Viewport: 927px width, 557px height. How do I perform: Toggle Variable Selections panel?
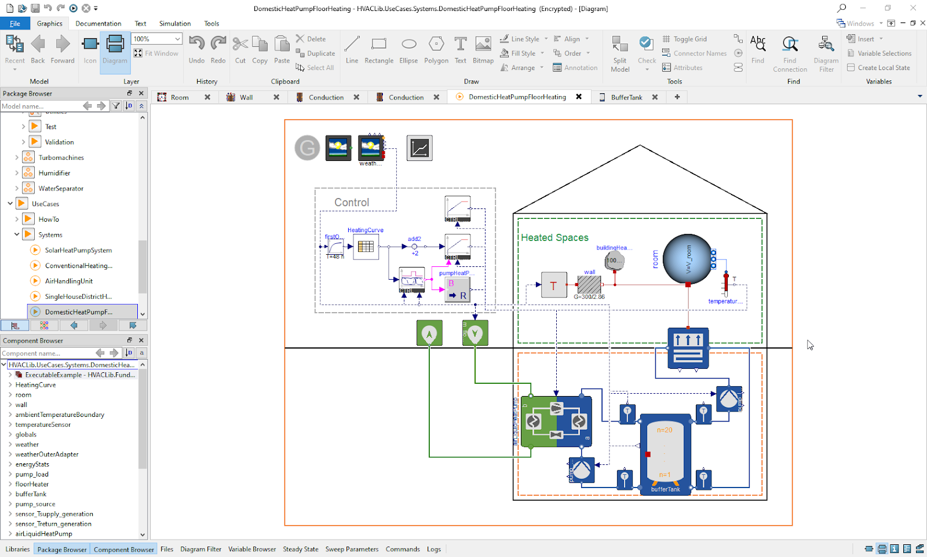click(x=879, y=53)
